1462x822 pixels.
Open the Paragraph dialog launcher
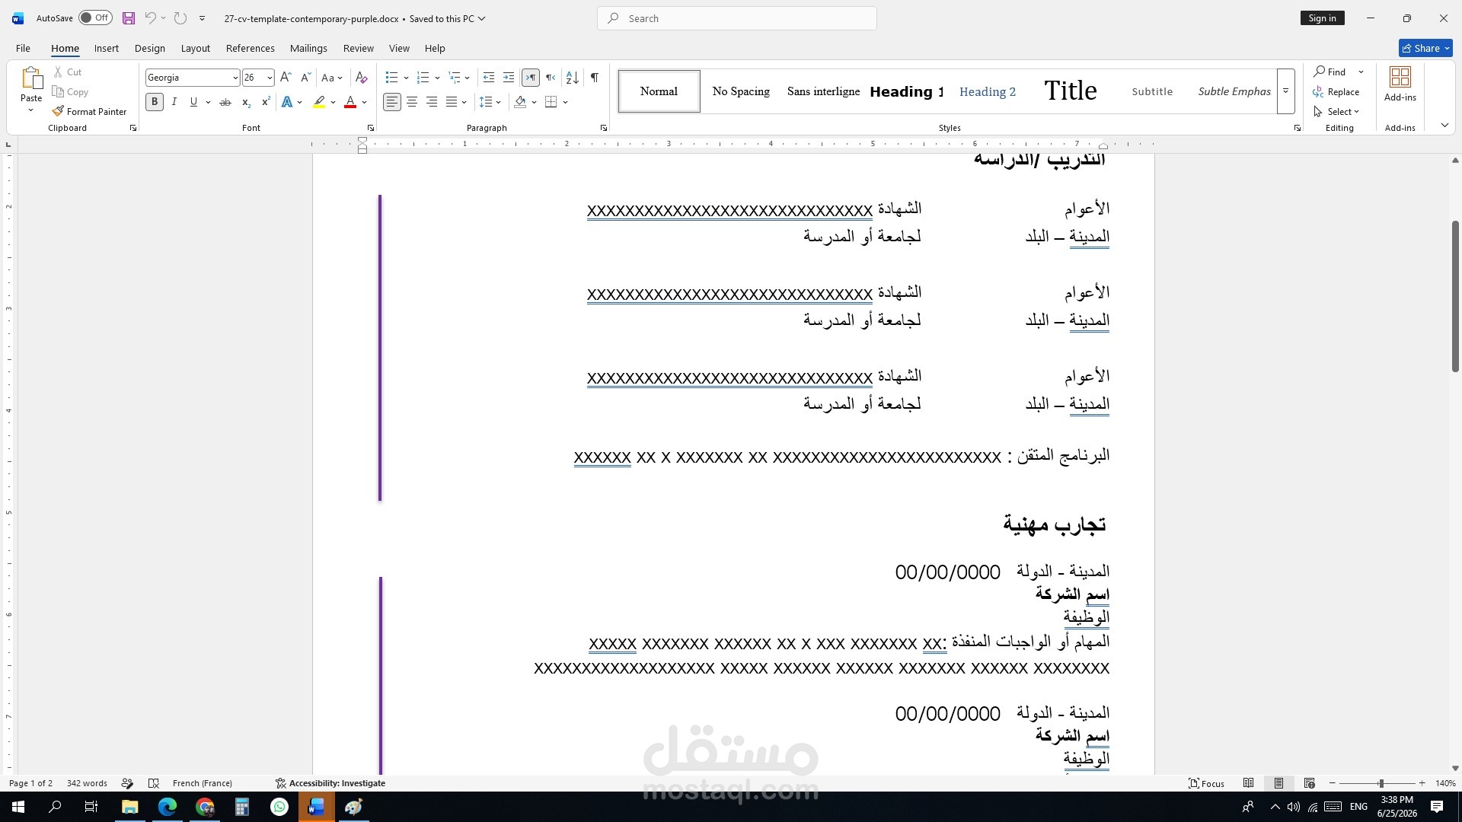(x=604, y=128)
